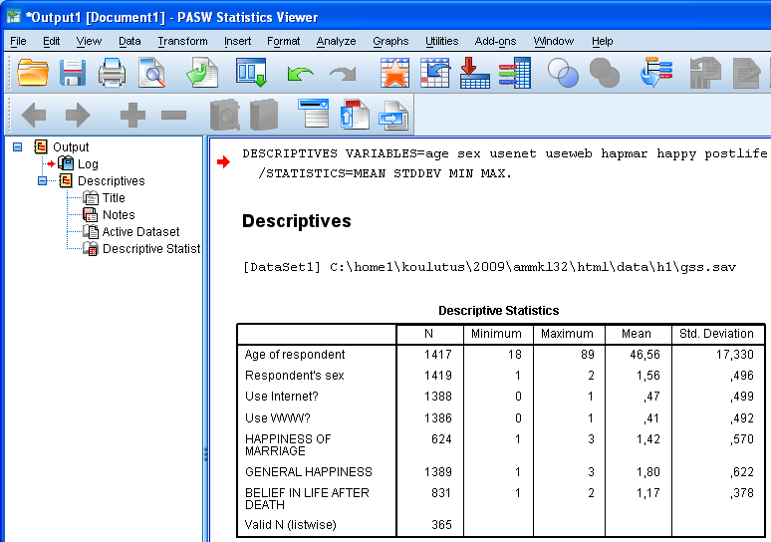Click the Go to Data star icon
The width and height of the screenshot is (771, 542).
(x=394, y=73)
